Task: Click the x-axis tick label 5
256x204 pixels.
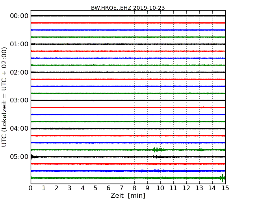Action: click(x=96, y=188)
